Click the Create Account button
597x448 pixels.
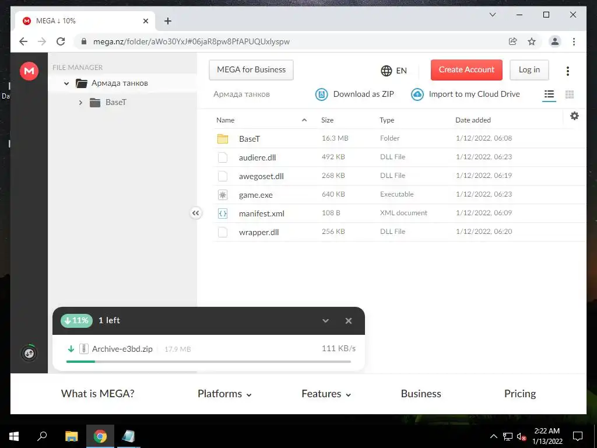tap(466, 70)
